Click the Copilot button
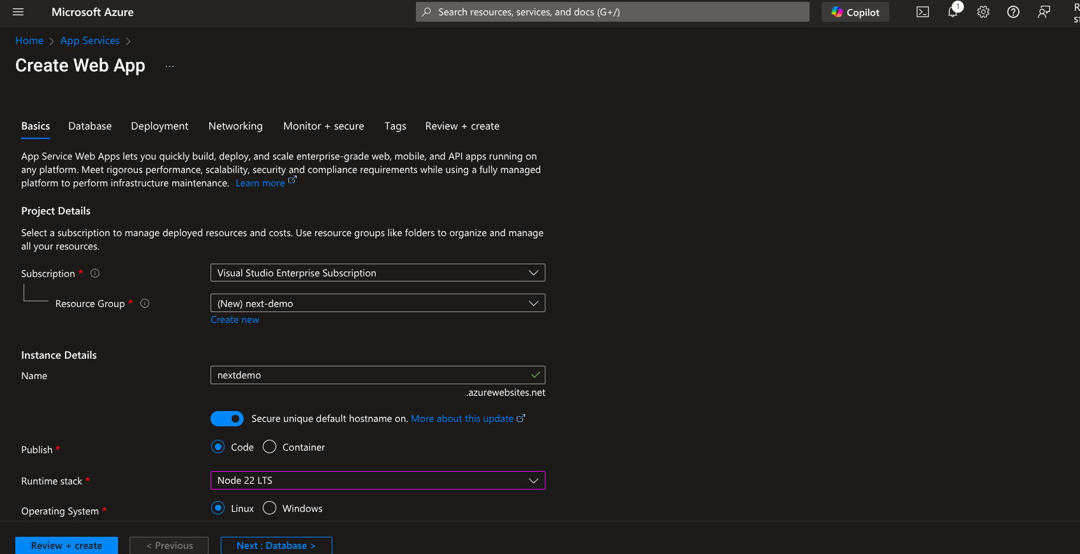 pos(855,12)
